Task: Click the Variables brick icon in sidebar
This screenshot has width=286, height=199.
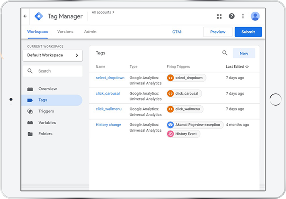Action: click(30, 123)
